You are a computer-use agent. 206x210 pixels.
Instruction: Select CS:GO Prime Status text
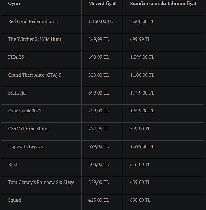[29, 129]
